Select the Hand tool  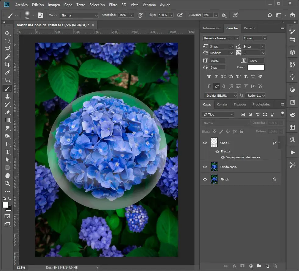7,176
